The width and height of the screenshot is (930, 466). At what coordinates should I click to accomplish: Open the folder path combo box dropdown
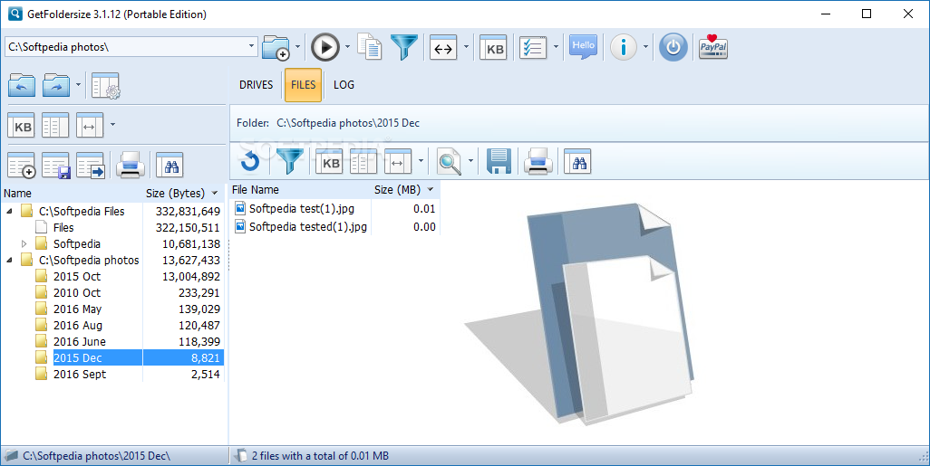coord(251,47)
